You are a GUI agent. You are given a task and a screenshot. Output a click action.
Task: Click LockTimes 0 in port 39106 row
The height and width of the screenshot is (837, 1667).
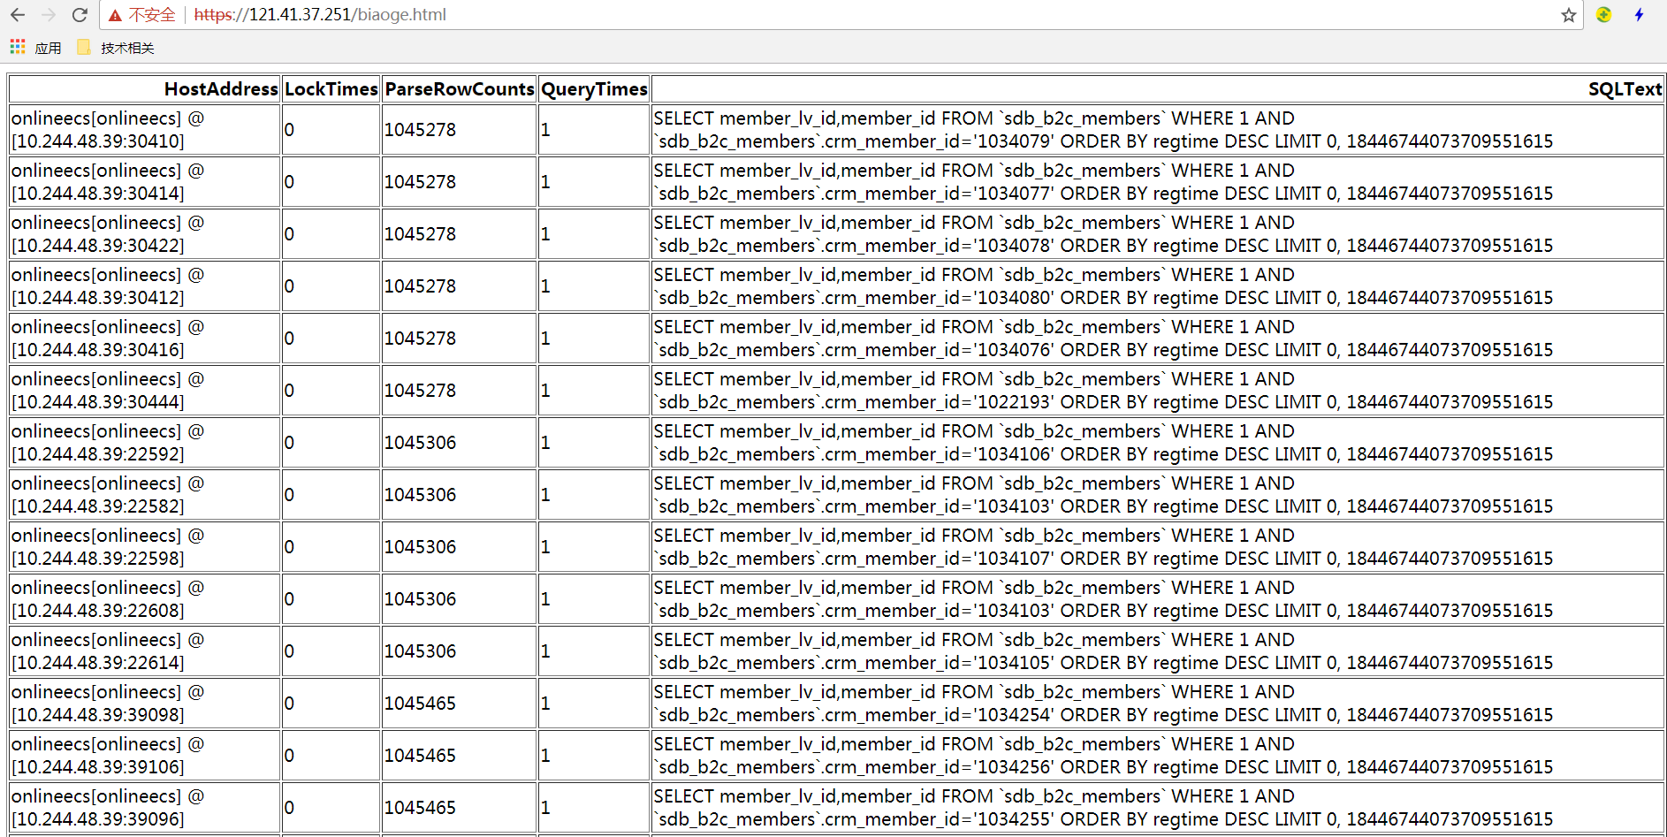click(x=331, y=756)
